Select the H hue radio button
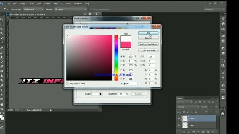Screen dimensions: 239x134 click(x=121, y=57)
